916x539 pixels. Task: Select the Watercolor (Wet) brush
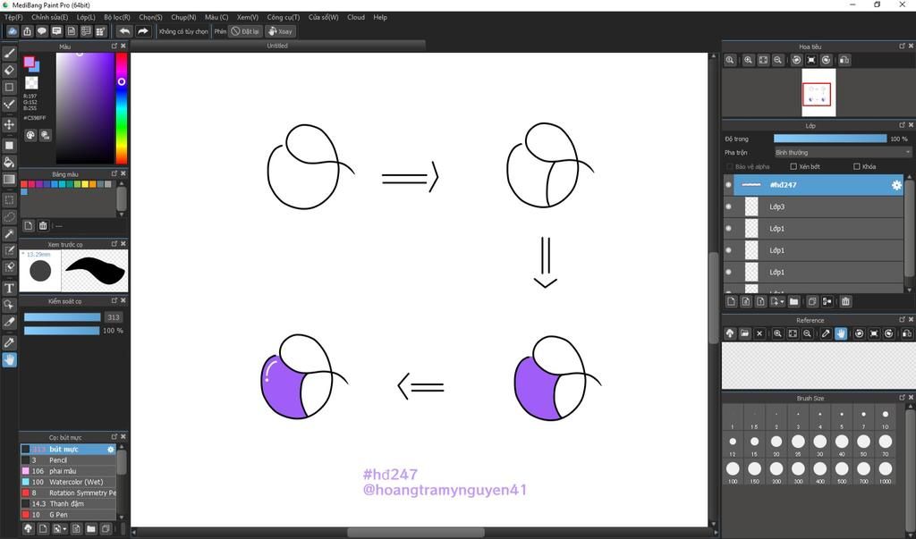[68, 482]
